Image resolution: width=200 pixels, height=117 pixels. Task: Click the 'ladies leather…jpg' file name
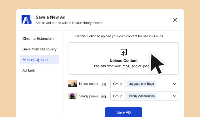click(x=92, y=84)
